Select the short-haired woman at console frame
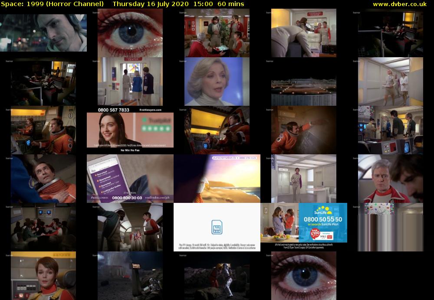The height and width of the screenshot is (300, 434). (x=43, y=276)
